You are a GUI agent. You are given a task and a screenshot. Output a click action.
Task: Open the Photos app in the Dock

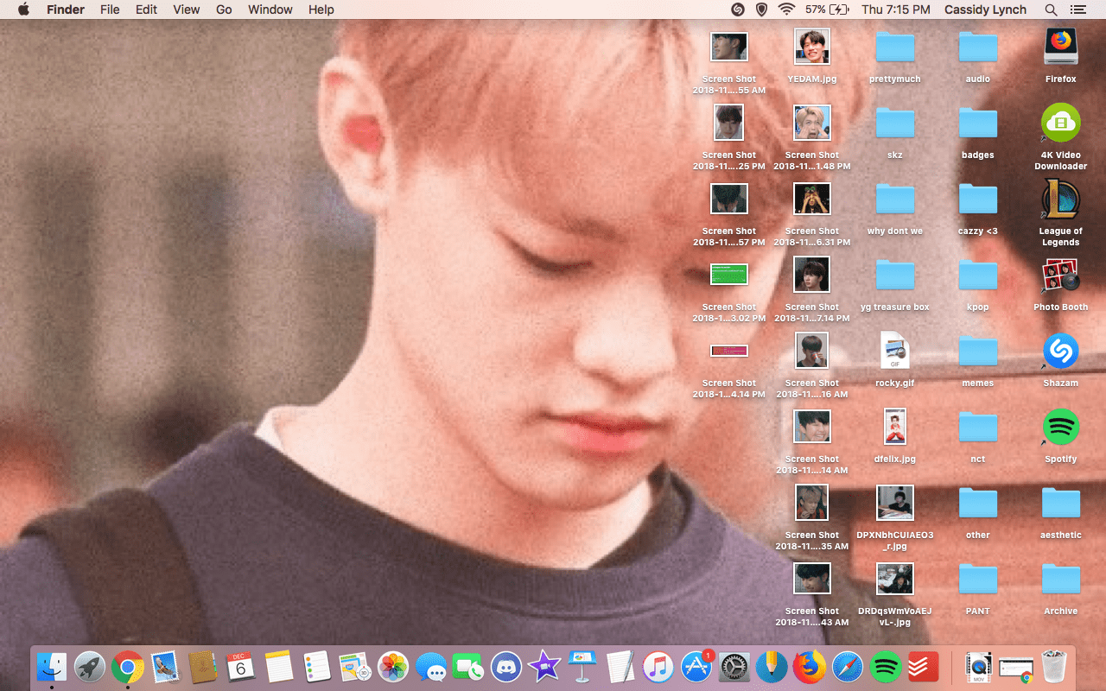(393, 667)
